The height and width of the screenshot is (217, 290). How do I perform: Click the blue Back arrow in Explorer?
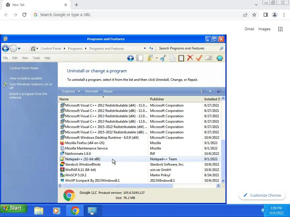(6, 49)
